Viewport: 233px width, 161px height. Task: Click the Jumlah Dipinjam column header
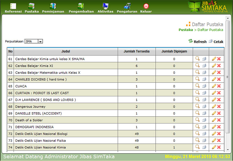174,51
